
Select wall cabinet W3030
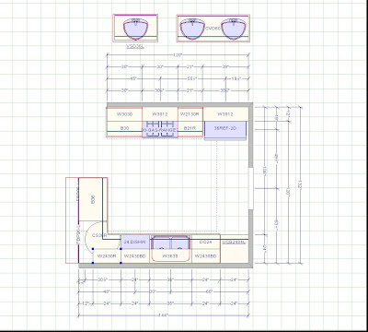(x=124, y=114)
